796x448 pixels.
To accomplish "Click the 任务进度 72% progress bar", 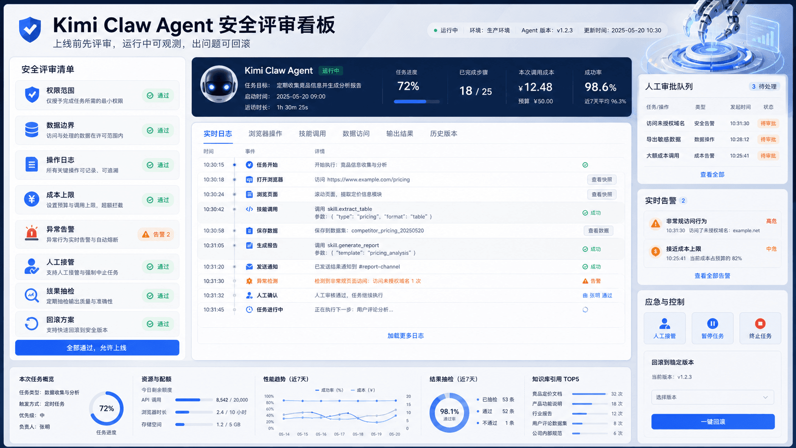I will pyautogui.click(x=417, y=101).
